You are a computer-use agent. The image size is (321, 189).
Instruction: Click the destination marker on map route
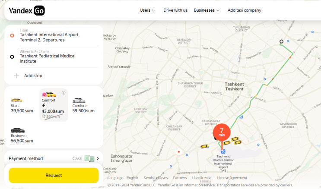click(x=282, y=41)
